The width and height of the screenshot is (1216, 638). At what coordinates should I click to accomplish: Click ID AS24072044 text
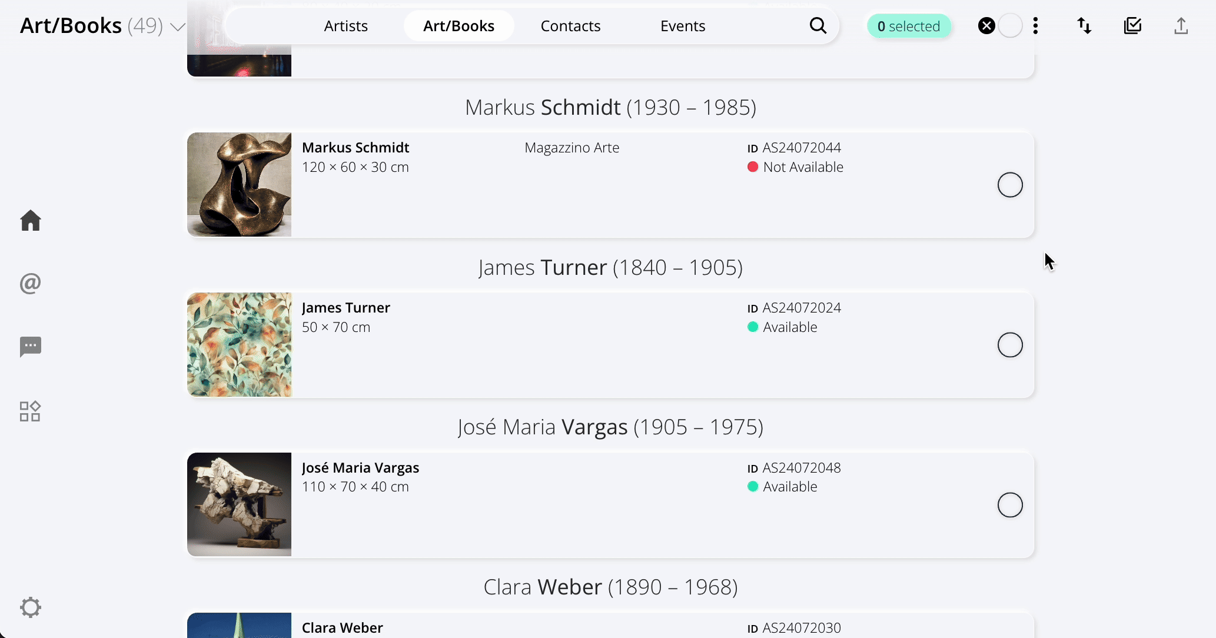pyautogui.click(x=794, y=148)
